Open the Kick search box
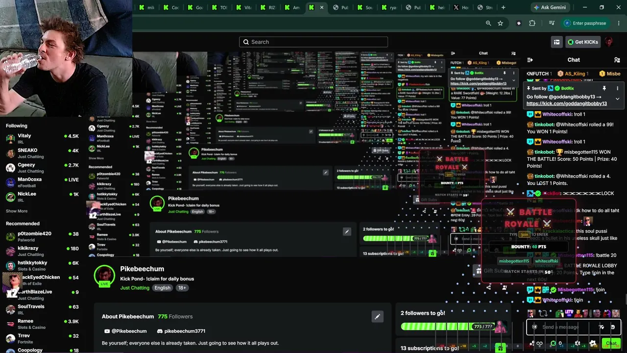 pos(313,42)
